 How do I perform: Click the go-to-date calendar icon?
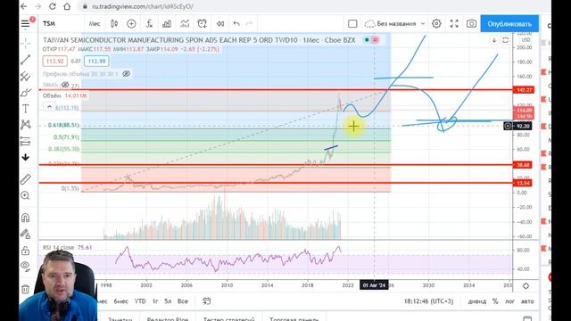207,301
